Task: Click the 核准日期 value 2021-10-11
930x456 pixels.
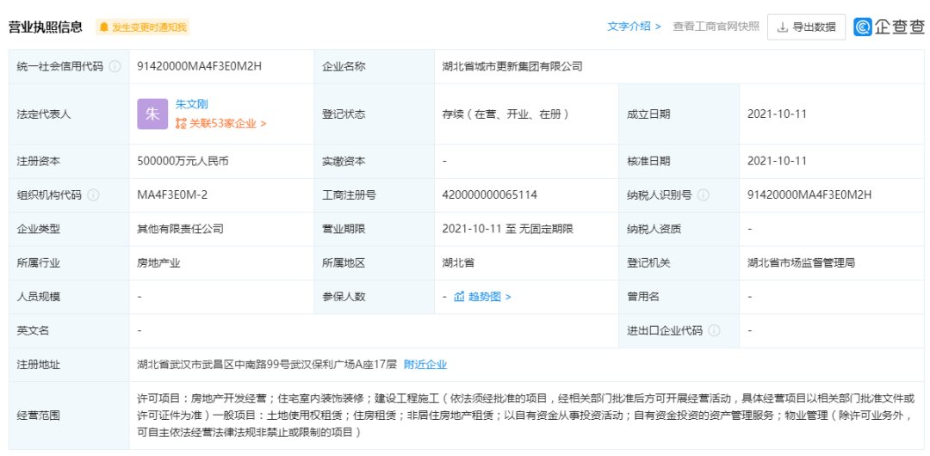Action: click(x=777, y=161)
